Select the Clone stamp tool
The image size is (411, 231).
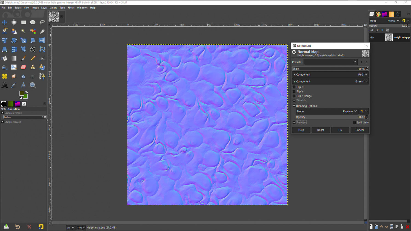(x=33, y=67)
